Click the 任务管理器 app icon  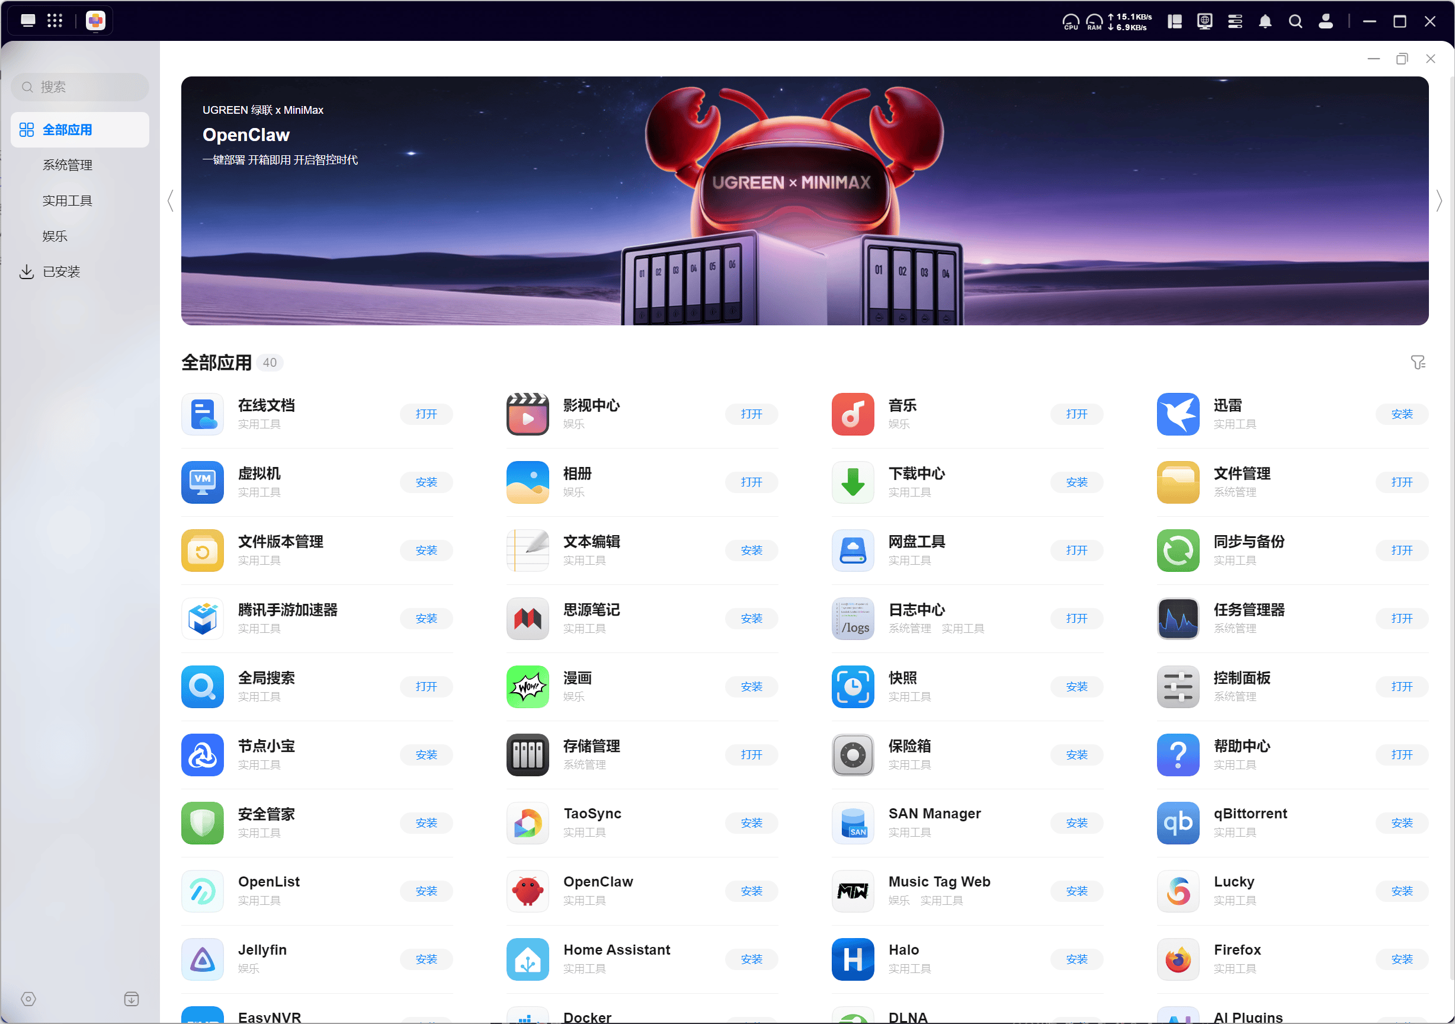pos(1177,618)
